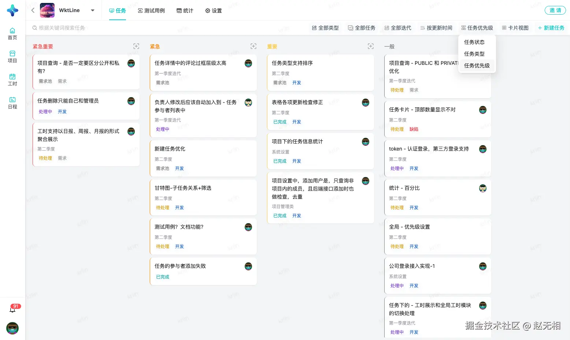
Task: Click the WktLine project thumbnail
Action: [x=47, y=10]
